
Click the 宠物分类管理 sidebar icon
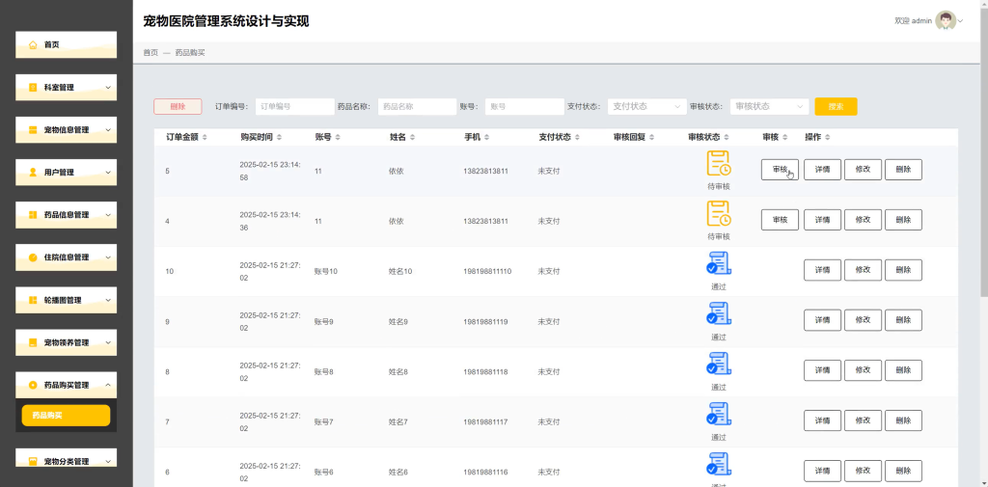34,461
